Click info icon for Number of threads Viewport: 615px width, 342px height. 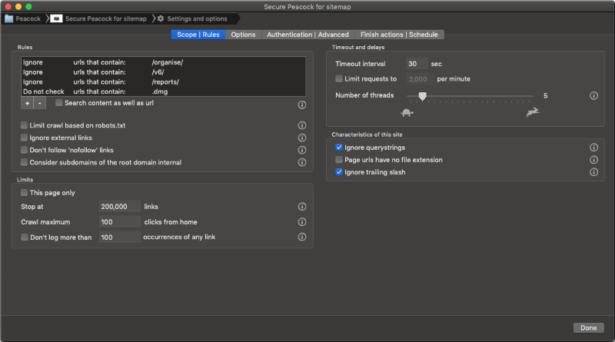(x=593, y=96)
